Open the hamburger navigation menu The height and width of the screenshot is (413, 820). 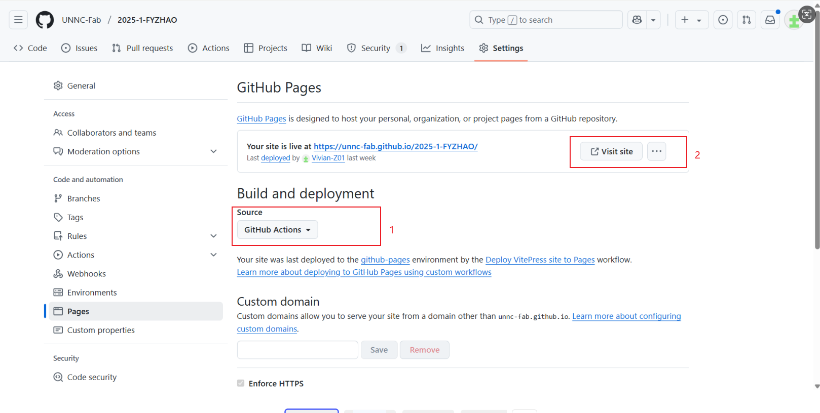click(x=18, y=20)
